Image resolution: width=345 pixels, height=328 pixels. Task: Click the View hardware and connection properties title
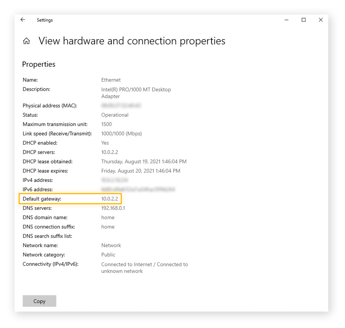tap(132, 41)
